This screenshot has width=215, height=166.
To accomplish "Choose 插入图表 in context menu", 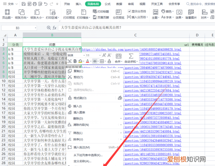I will tap(95, 112).
